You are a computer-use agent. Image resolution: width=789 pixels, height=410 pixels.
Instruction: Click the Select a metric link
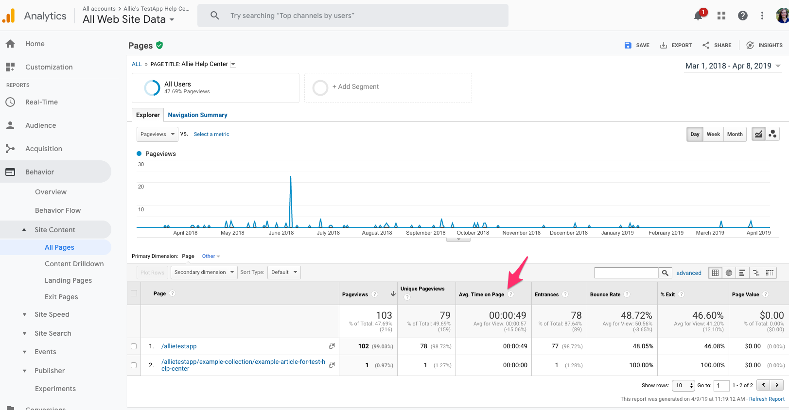[211, 134]
